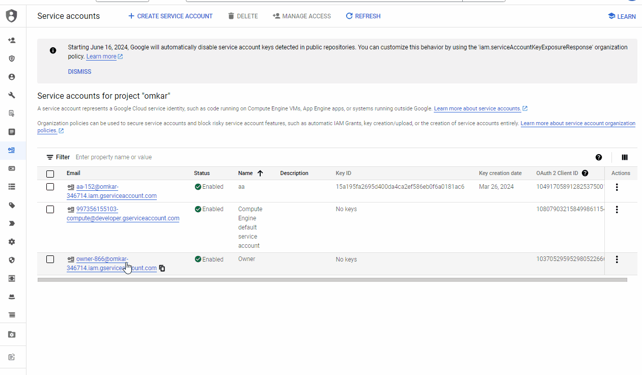The image size is (642, 375).
Task: Click the Filter funnel icon
Action: pos(50,157)
